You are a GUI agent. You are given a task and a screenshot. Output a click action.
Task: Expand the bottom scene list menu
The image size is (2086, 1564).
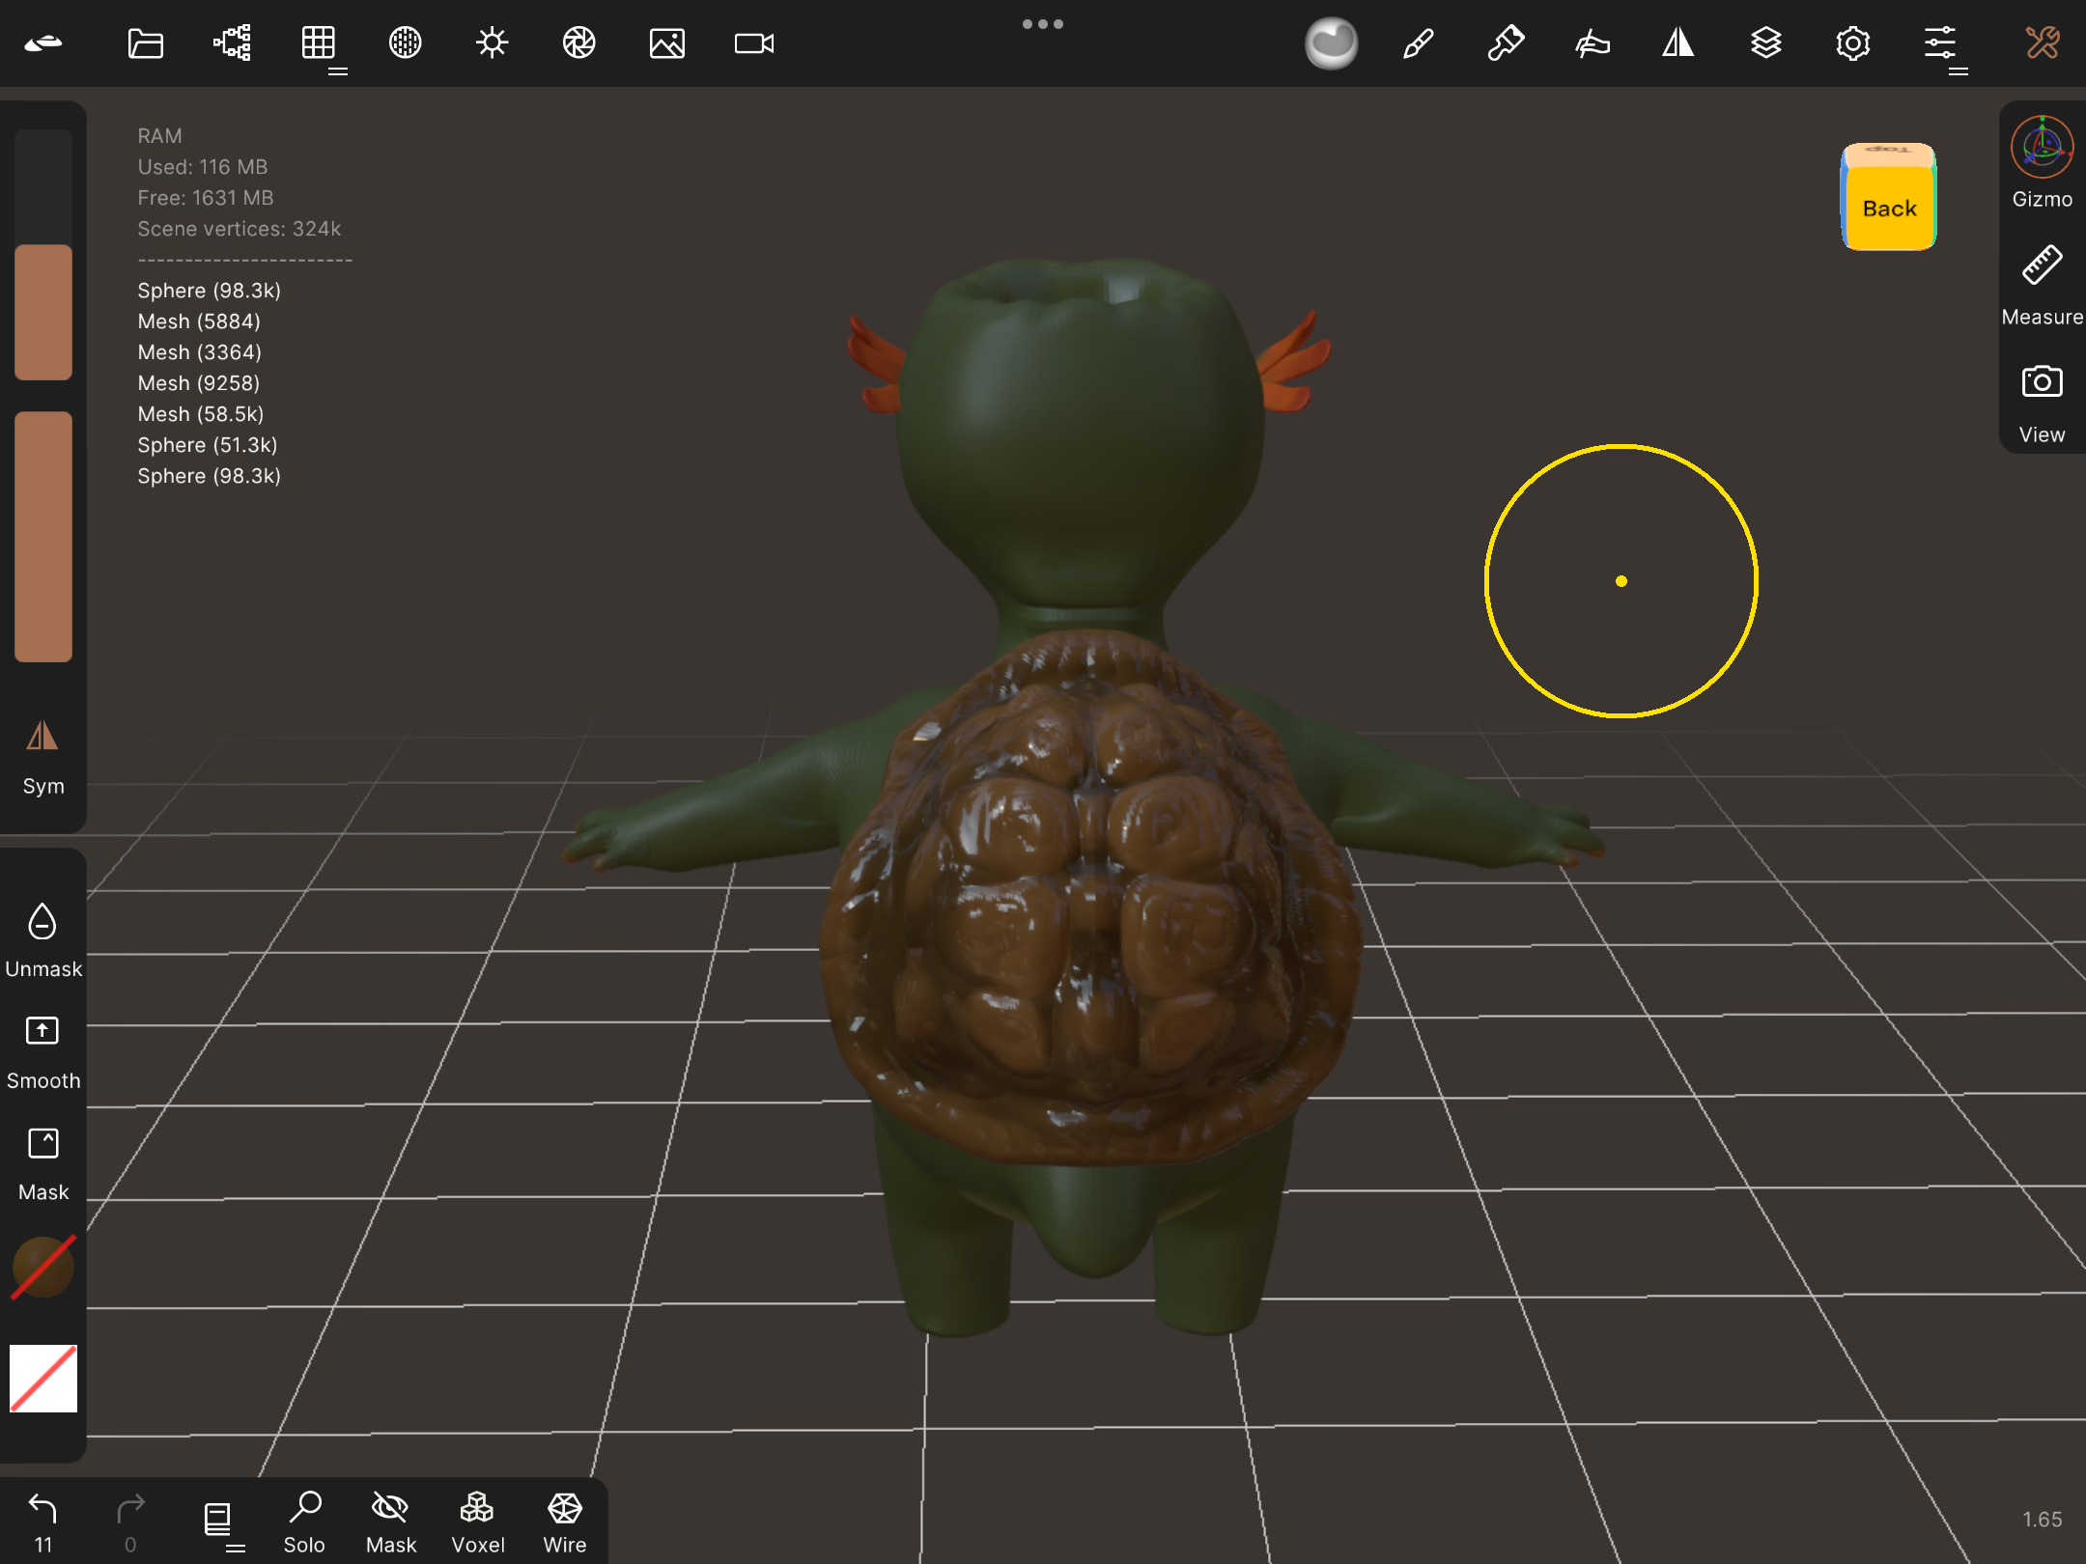click(x=218, y=1522)
